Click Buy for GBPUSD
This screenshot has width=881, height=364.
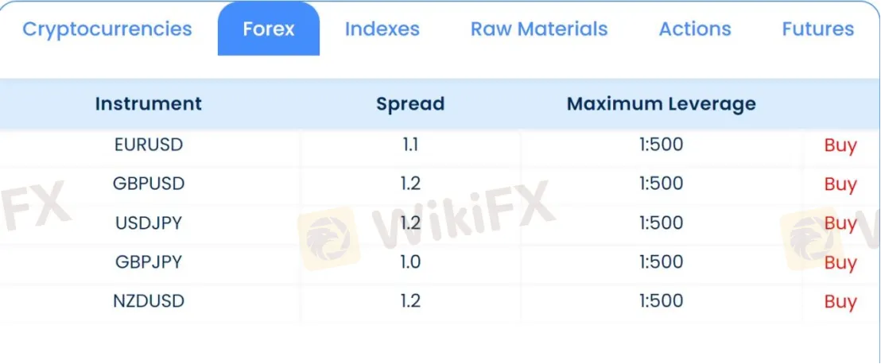coord(840,184)
